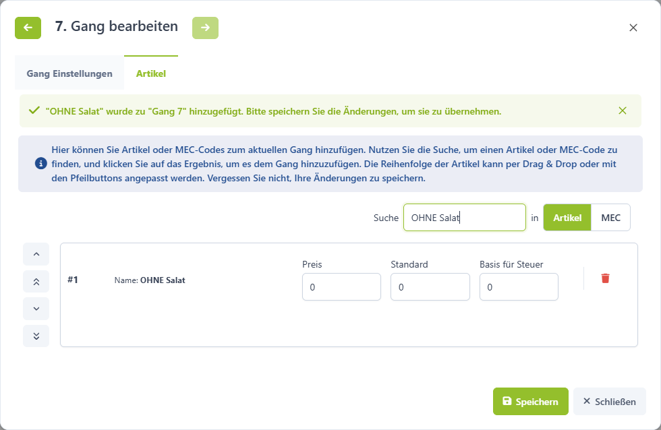This screenshot has height=430, width=661.
Task: Save changes with Speichern button
Action: click(531, 402)
